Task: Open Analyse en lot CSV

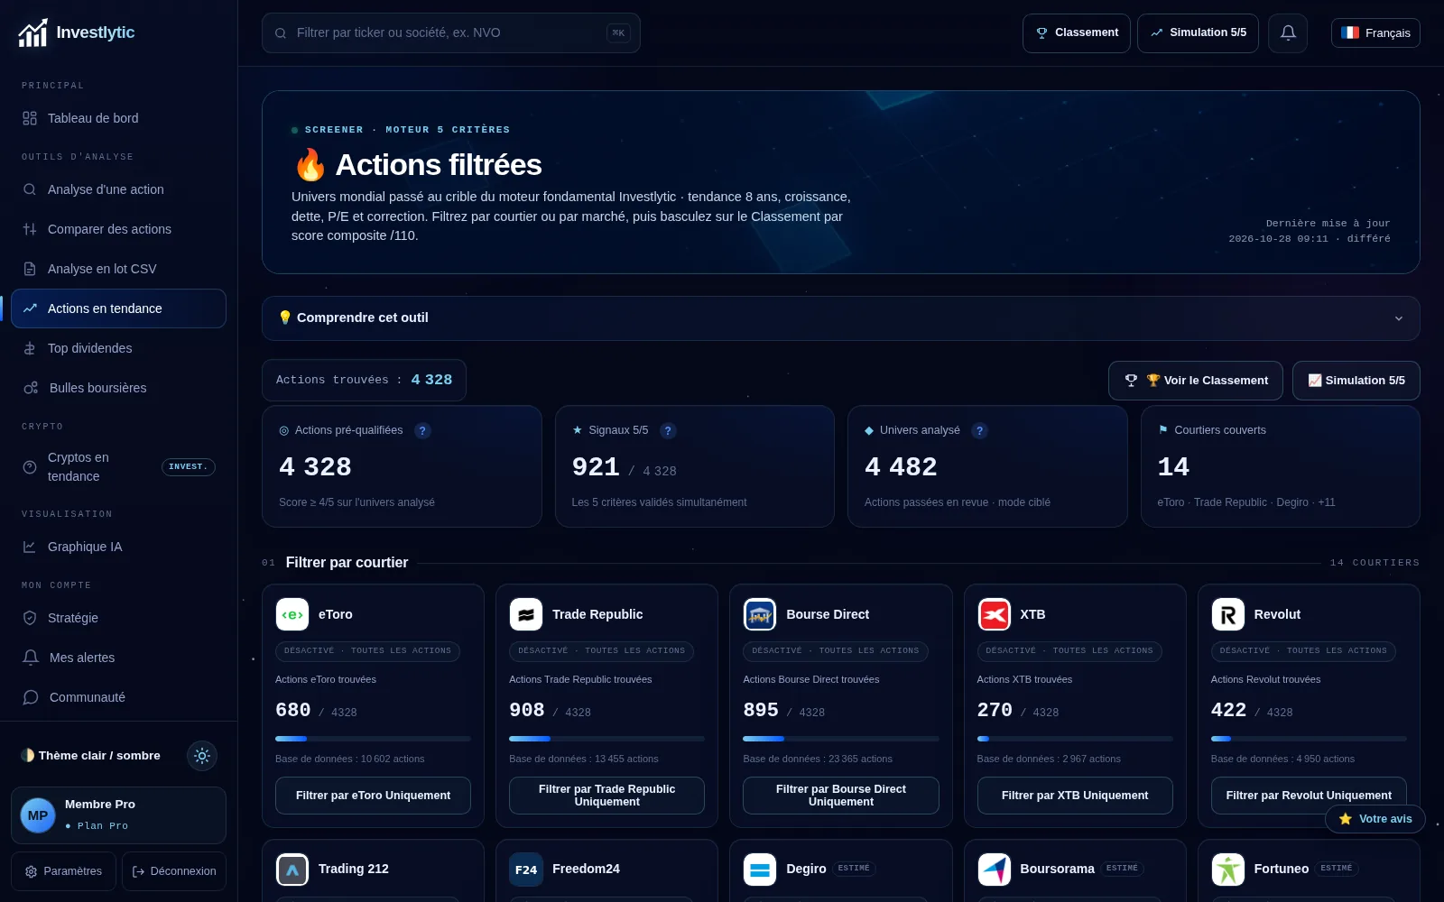Action: pyautogui.click(x=118, y=269)
